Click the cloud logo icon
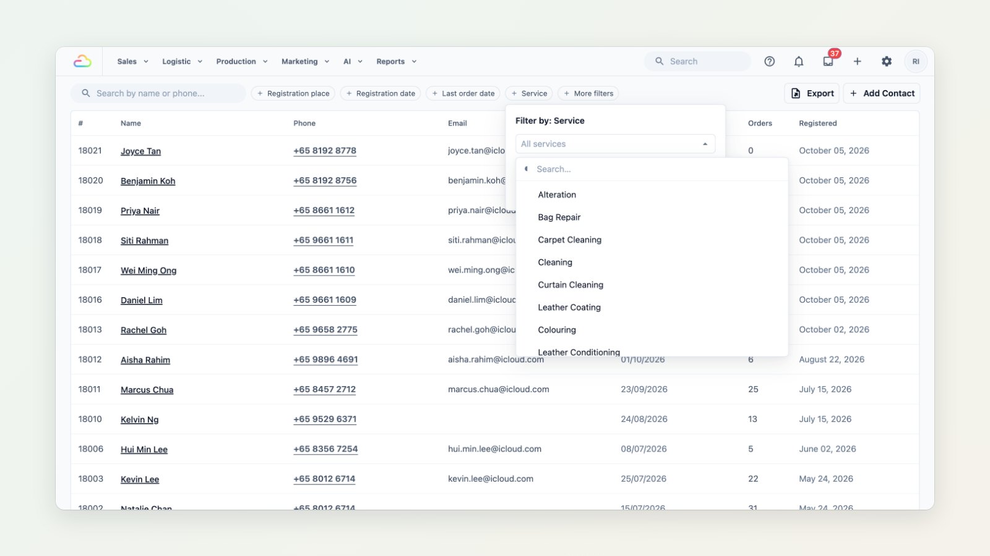The width and height of the screenshot is (990, 556). (x=82, y=61)
